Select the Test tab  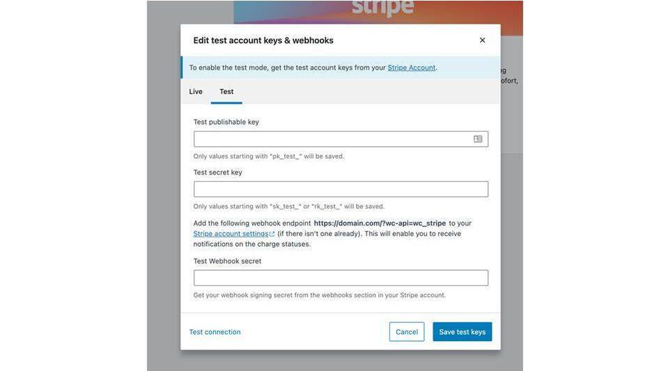[x=226, y=92]
